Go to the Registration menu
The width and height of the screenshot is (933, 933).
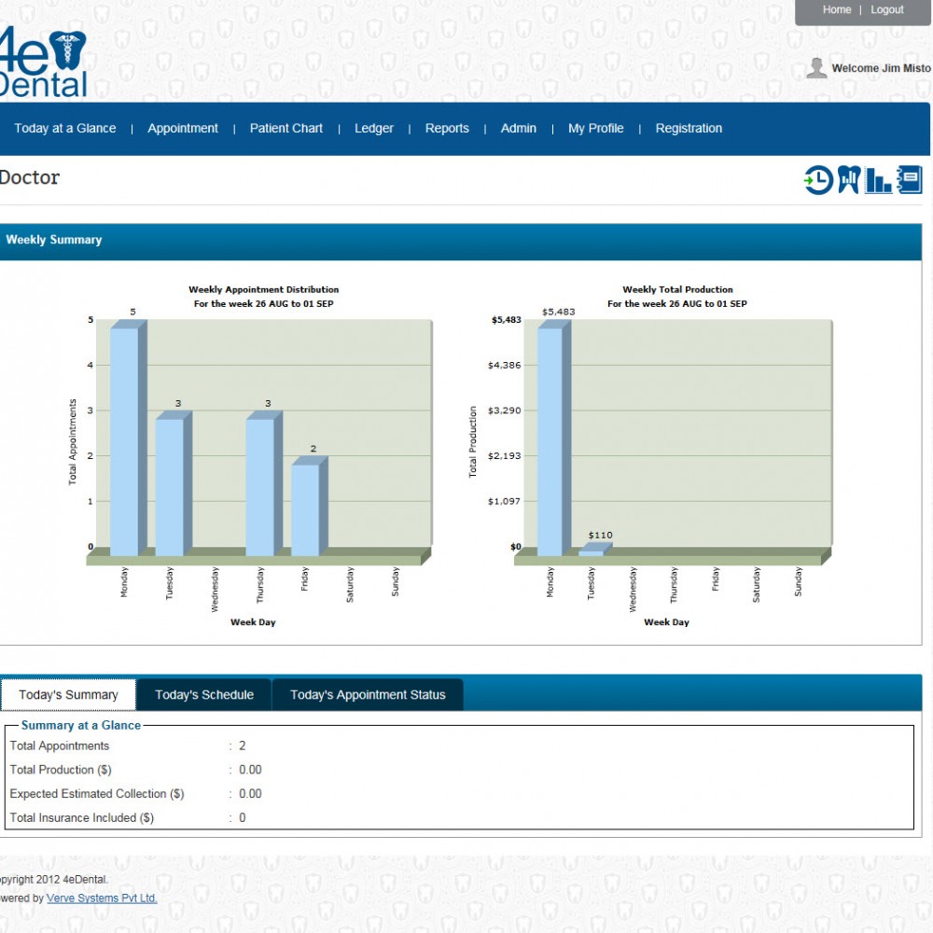tap(689, 129)
